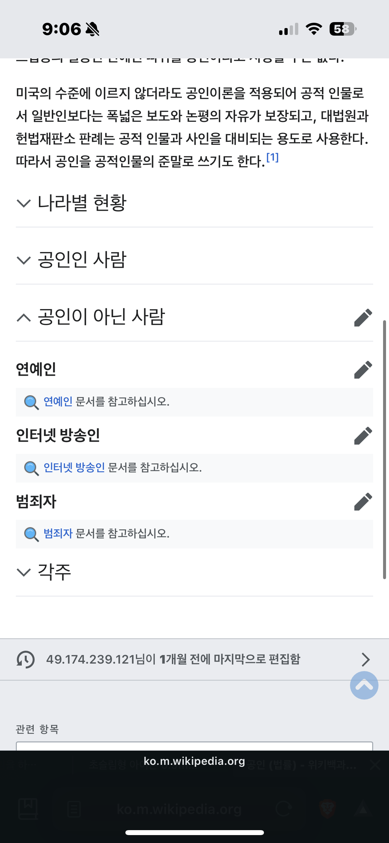Tap the right chevron on edit history row
Image resolution: width=389 pixels, height=843 pixels.
(x=365, y=659)
